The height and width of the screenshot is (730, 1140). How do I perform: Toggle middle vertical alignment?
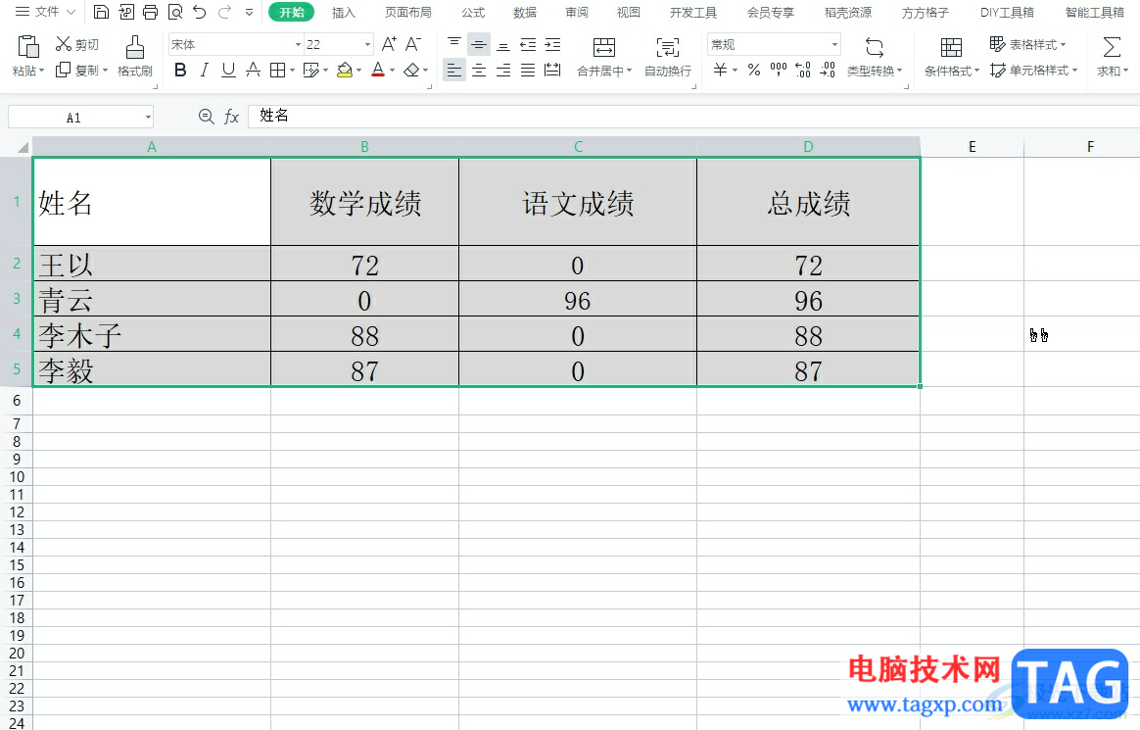coord(478,44)
